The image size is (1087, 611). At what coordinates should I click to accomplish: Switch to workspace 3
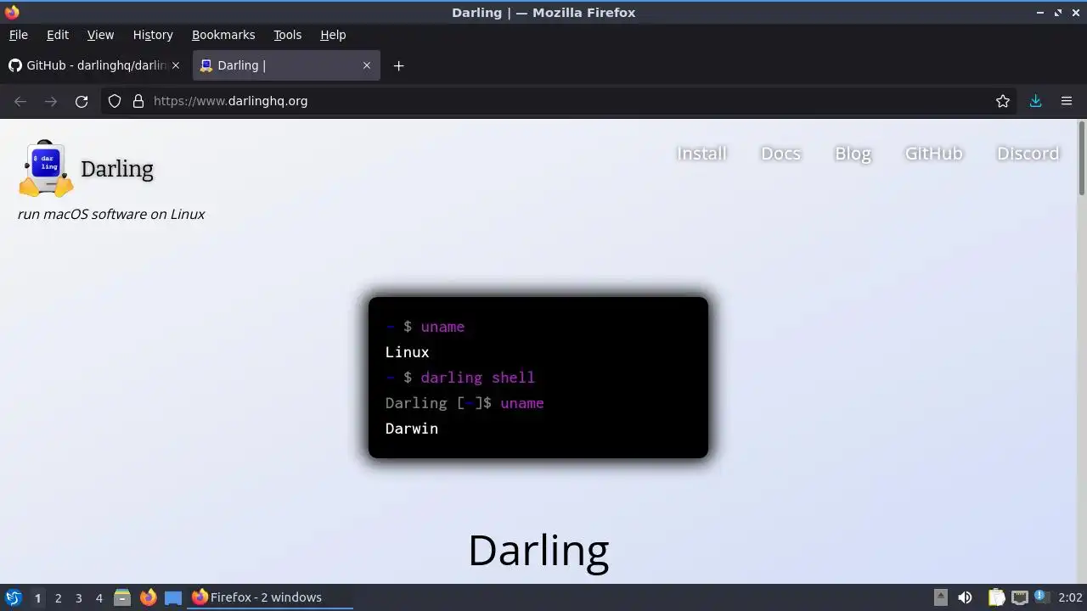click(78, 597)
